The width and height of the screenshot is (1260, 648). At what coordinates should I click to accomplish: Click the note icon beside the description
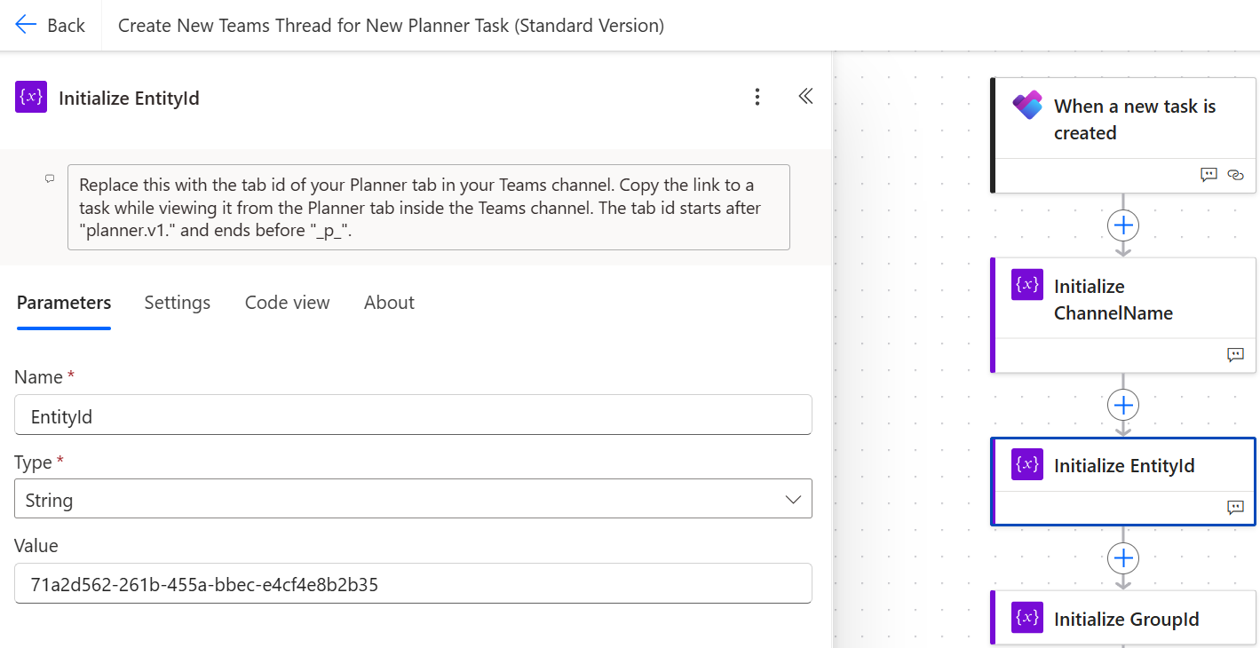pos(50,178)
